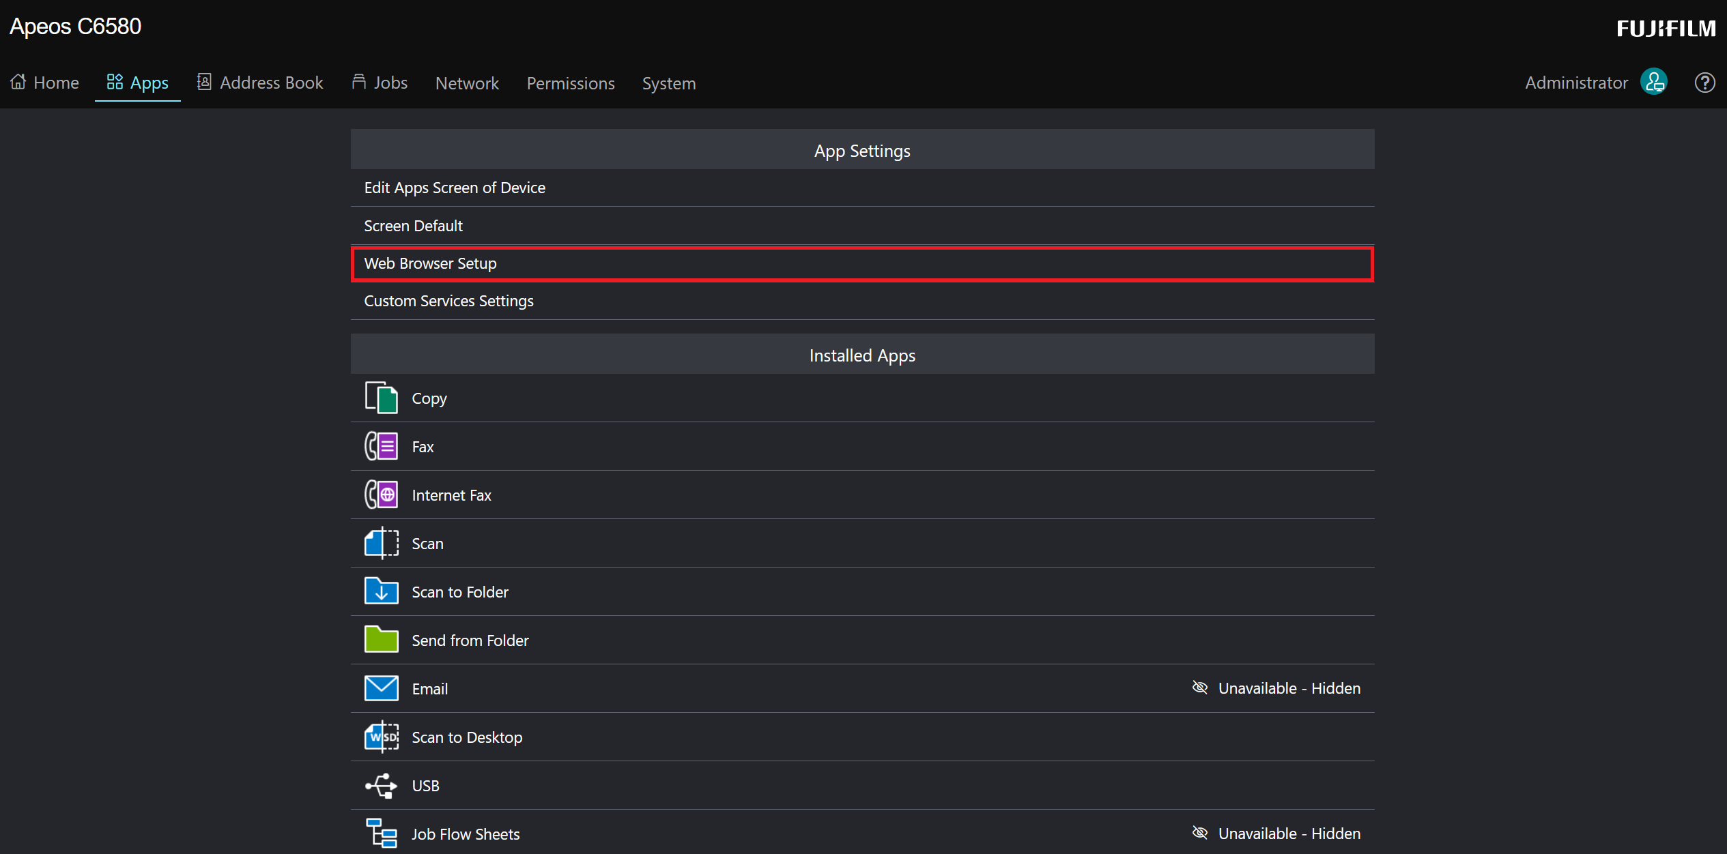Click the Job Flow Sheets icon
The height and width of the screenshot is (854, 1727).
pos(381,833)
